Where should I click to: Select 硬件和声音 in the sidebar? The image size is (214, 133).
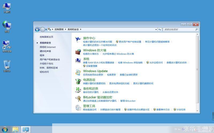tap(45, 51)
